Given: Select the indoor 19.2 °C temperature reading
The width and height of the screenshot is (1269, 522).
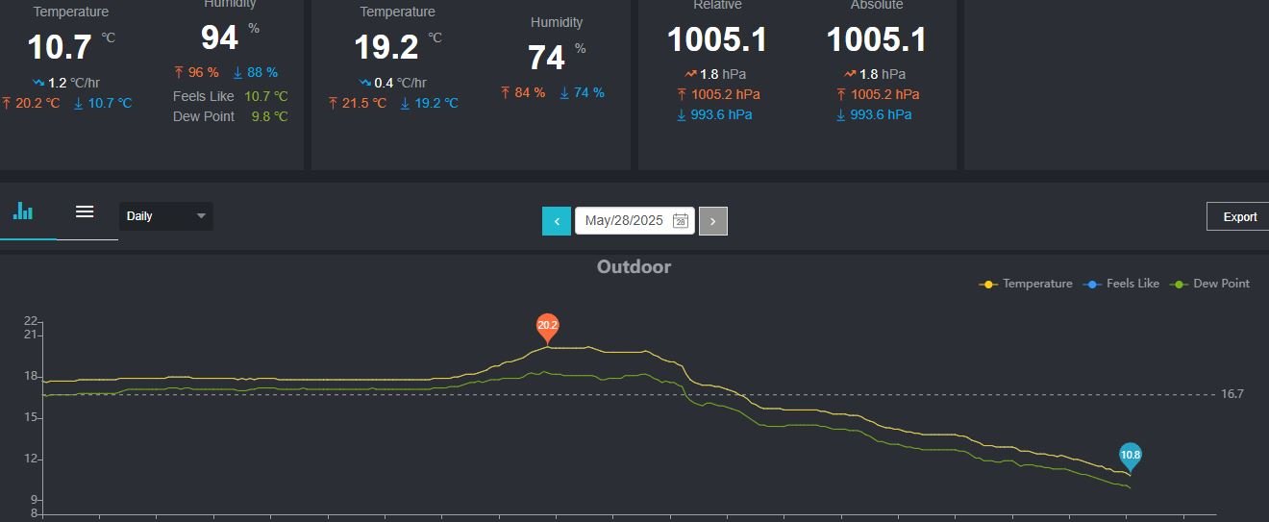Looking at the screenshot, I should tap(386, 47).
